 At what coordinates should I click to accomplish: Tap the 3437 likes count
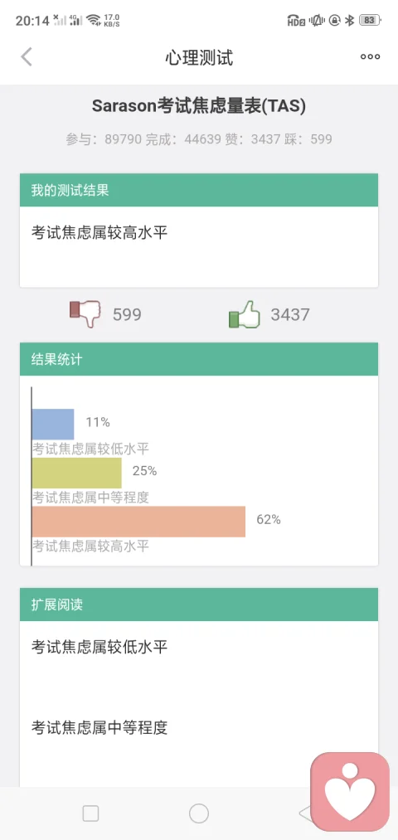(290, 314)
